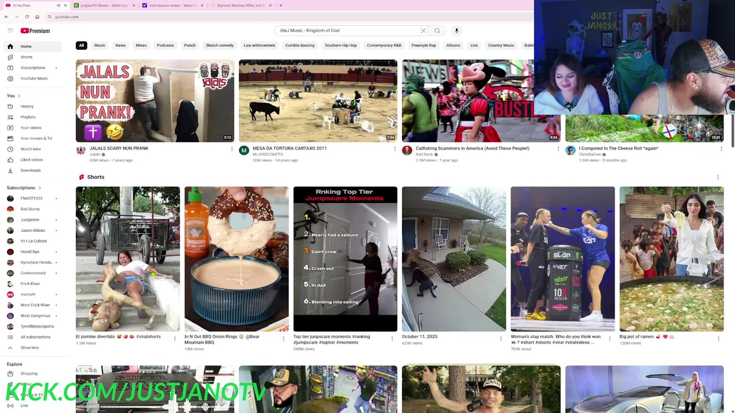
Task: Click the youtube.com address bar
Action: (287, 17)
